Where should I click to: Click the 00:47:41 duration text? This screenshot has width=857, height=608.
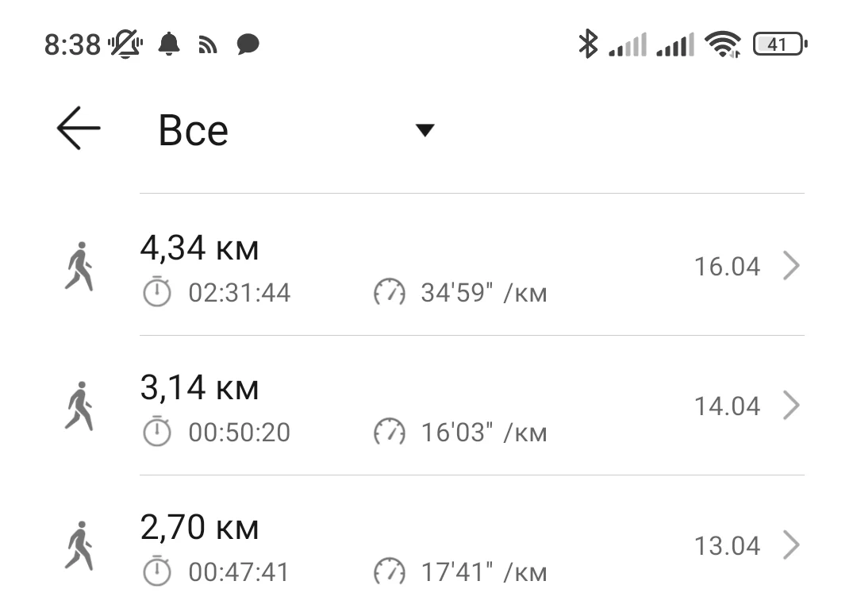239,572
